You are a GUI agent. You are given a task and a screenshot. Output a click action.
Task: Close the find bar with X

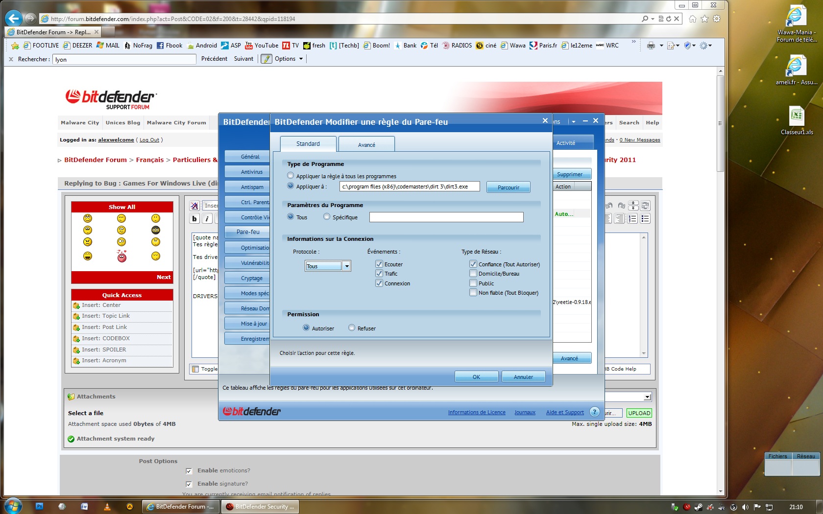[x=11, y=59]
